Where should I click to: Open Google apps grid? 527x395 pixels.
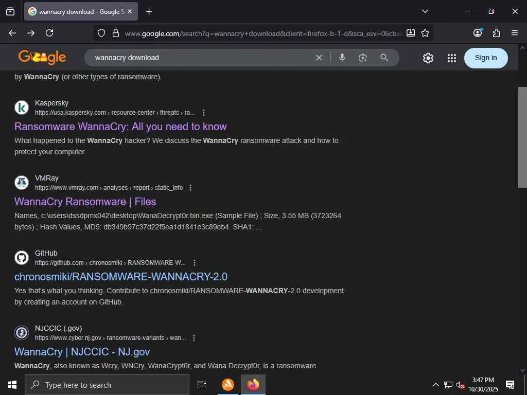[x=452, y=58]
